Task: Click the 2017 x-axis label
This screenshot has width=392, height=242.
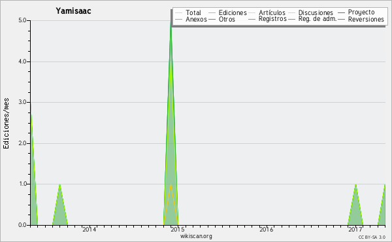Action: click(355, 229)
